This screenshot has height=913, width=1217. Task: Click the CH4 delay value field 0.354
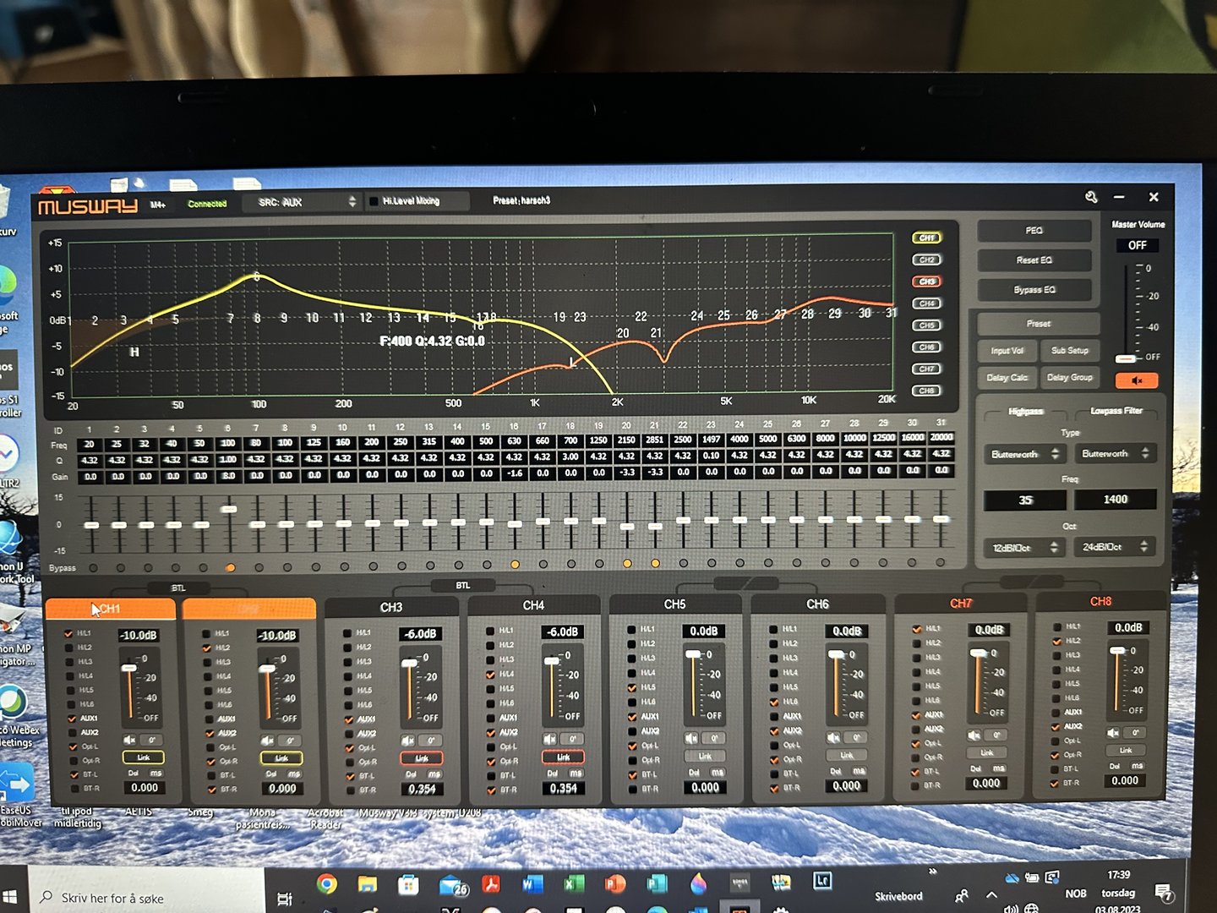(x=563, y=788)
